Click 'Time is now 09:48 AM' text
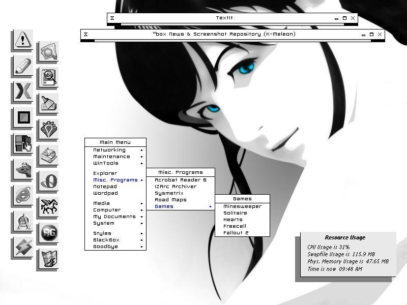Image resolution: width=407 pixels, height=305 pixels. pos(335,269)
